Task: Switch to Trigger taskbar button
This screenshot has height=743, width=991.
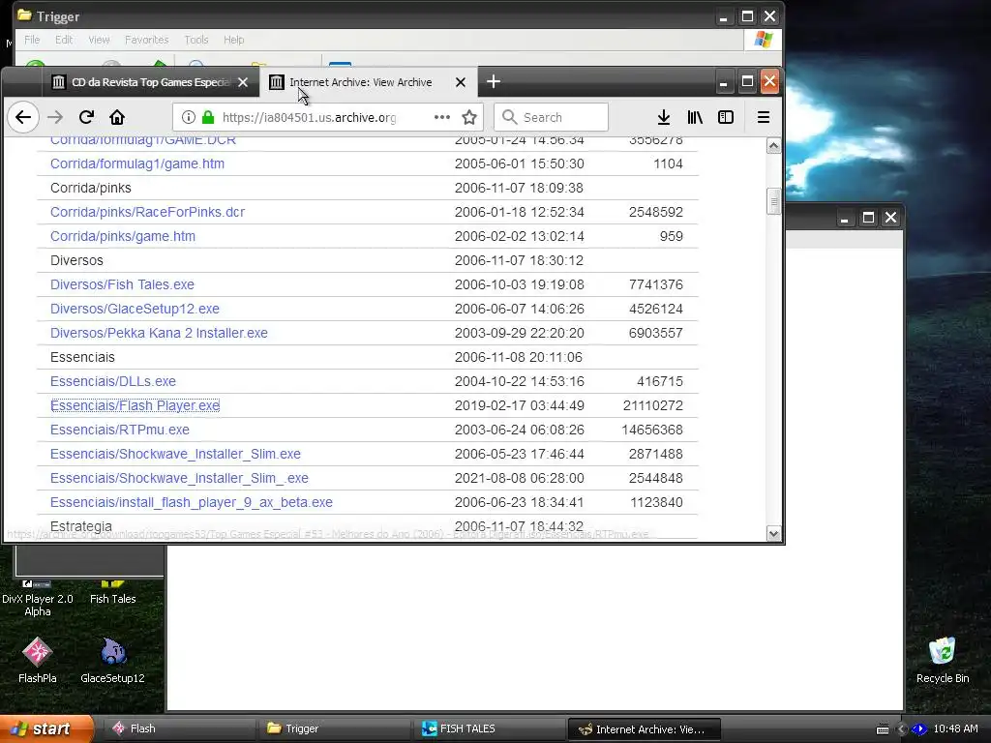Action: point(334,728)
